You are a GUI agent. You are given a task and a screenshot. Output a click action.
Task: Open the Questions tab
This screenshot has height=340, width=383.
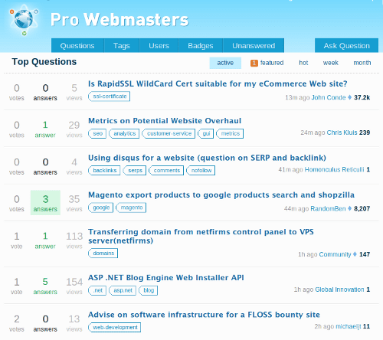pos(77,46)
